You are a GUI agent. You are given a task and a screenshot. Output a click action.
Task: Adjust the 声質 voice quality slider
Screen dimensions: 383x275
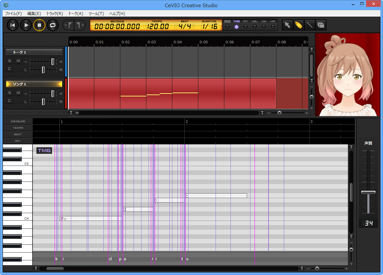coord(368,192)
